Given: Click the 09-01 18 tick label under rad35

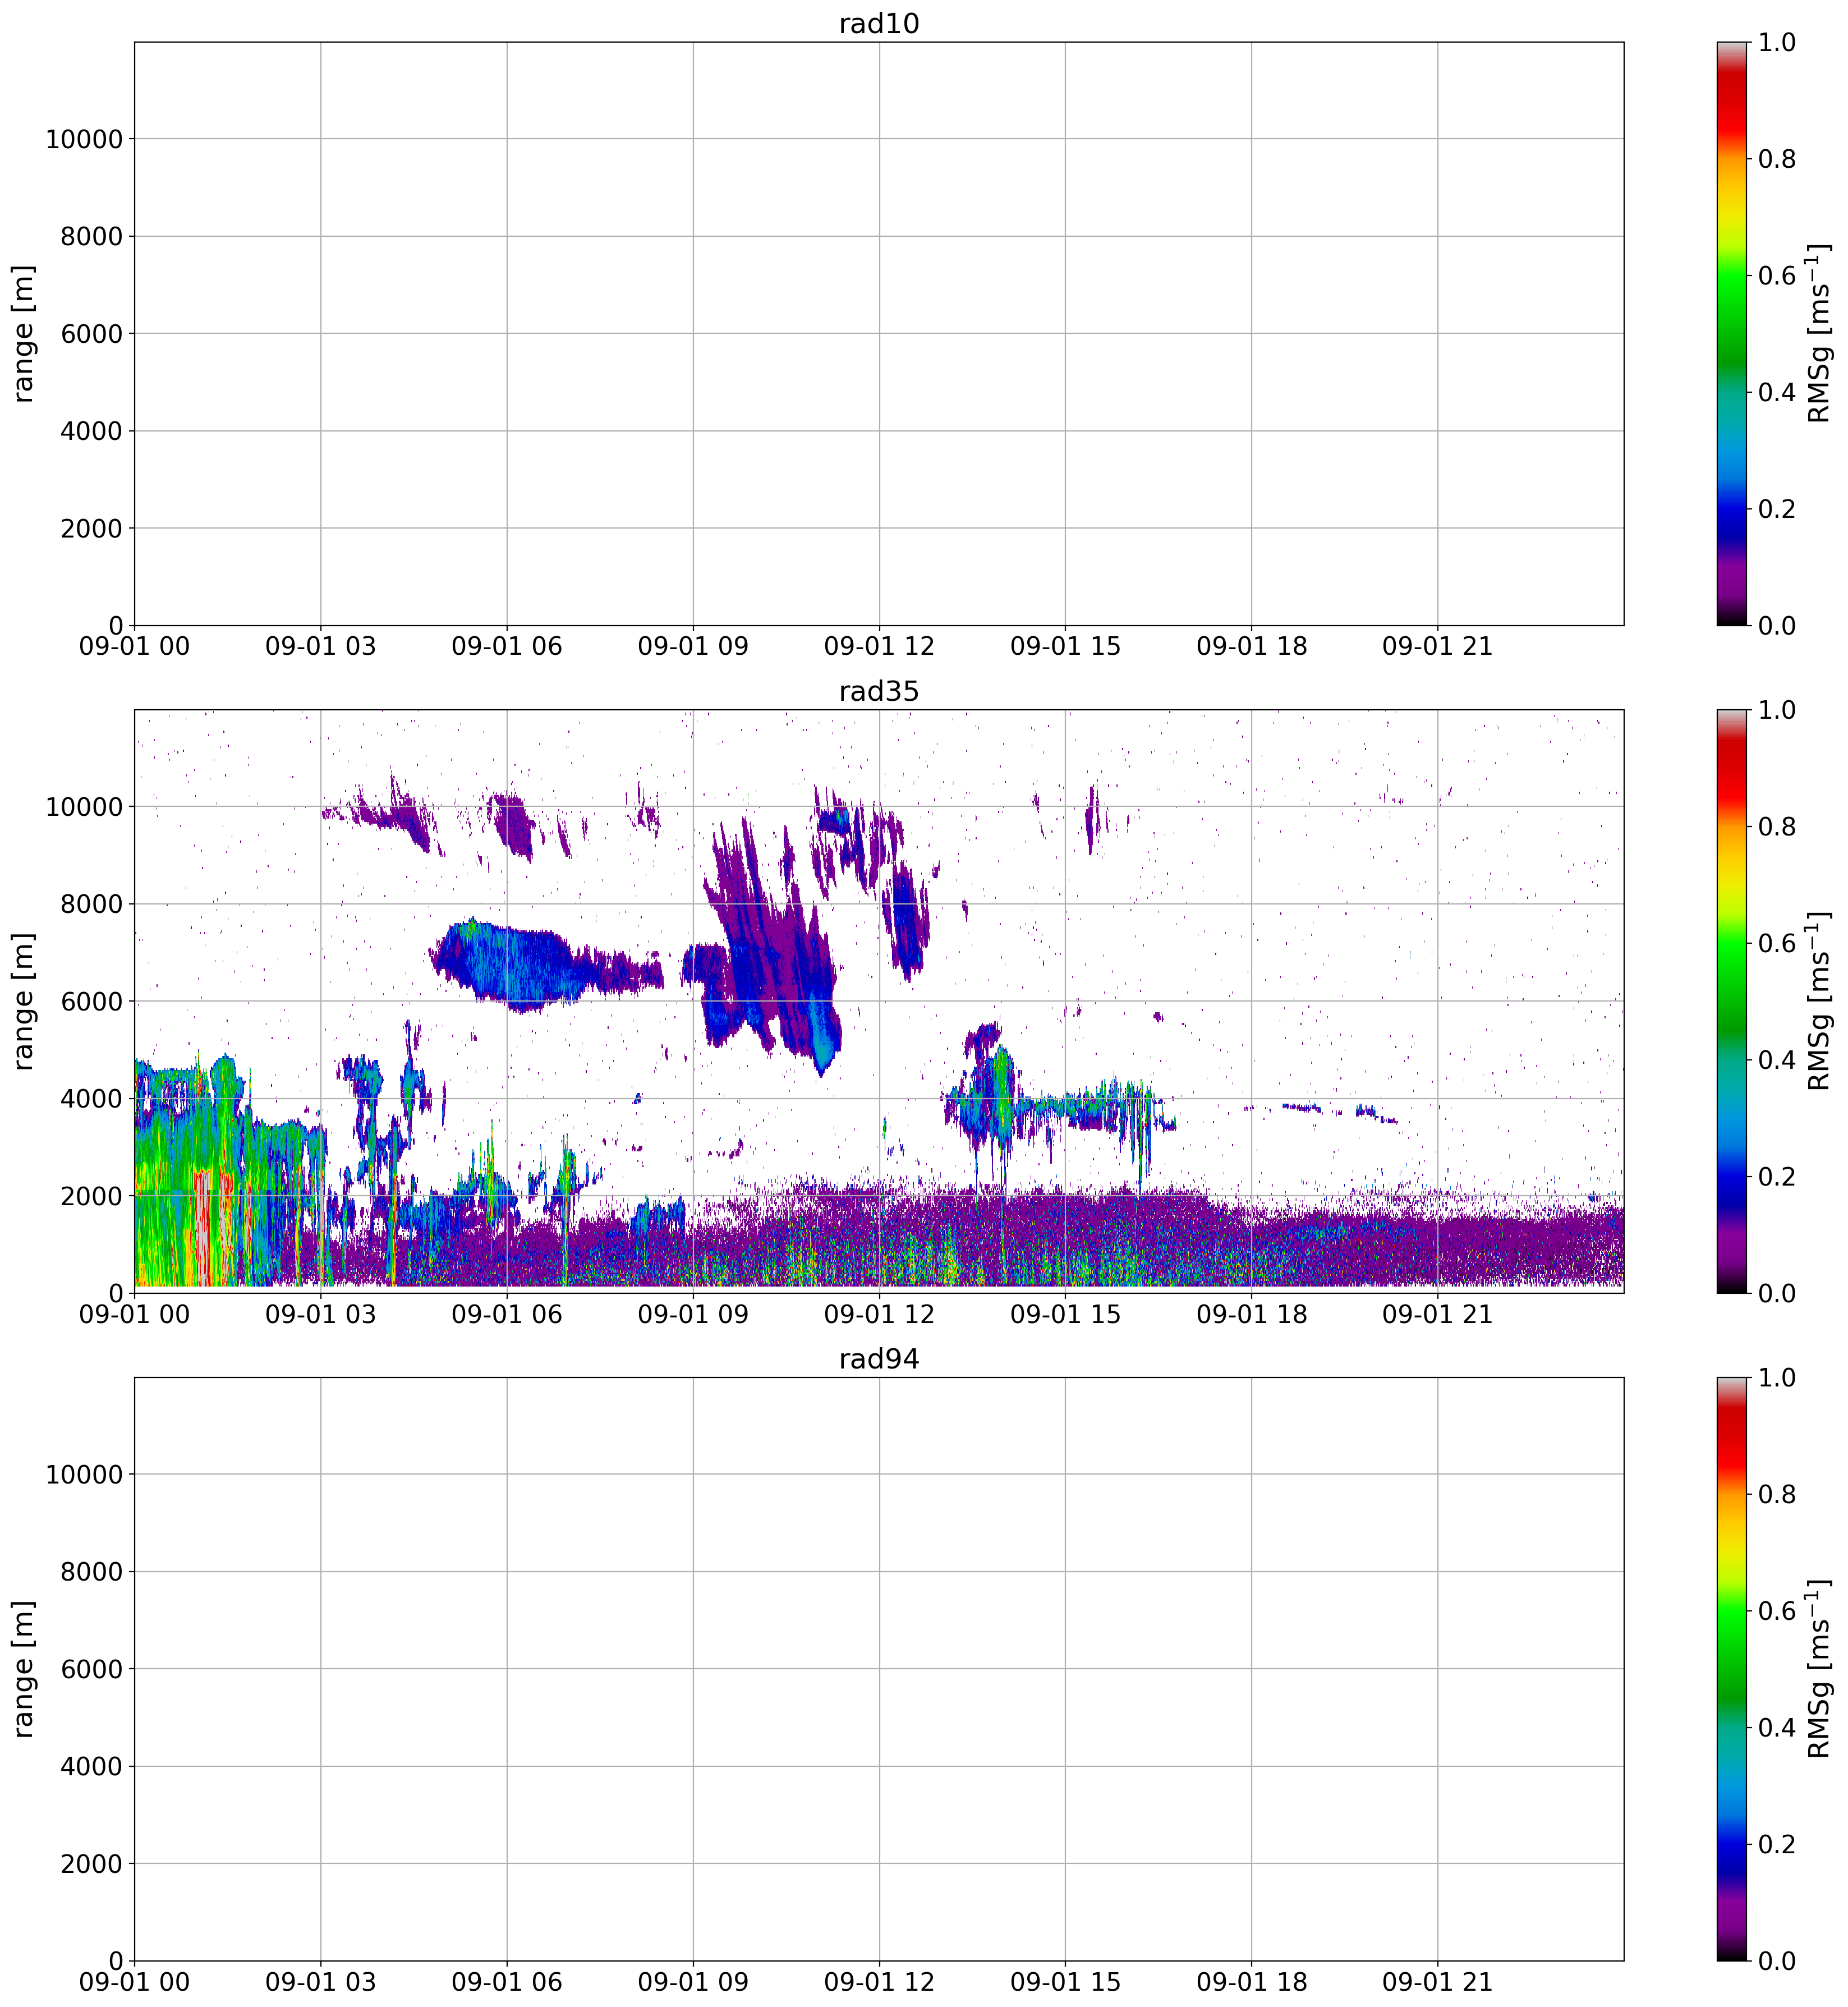Looking at the screenshot, I should [x=1251, y=1314].
